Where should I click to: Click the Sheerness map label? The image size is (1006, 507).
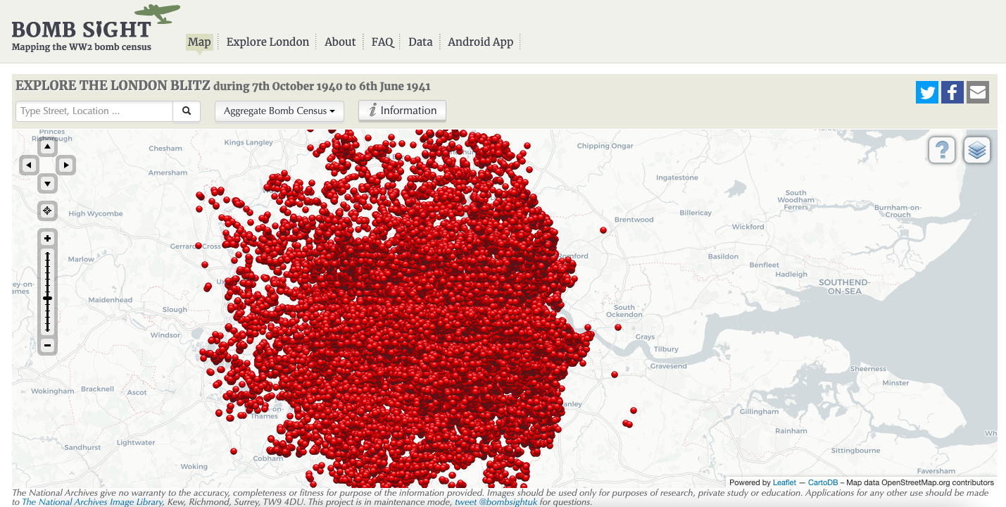[x=868, y=368]
